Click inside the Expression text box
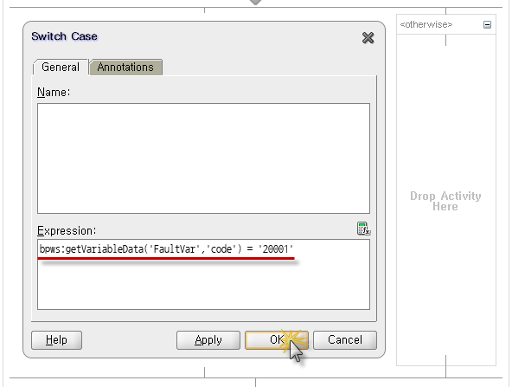 click(x=203, y=274)
